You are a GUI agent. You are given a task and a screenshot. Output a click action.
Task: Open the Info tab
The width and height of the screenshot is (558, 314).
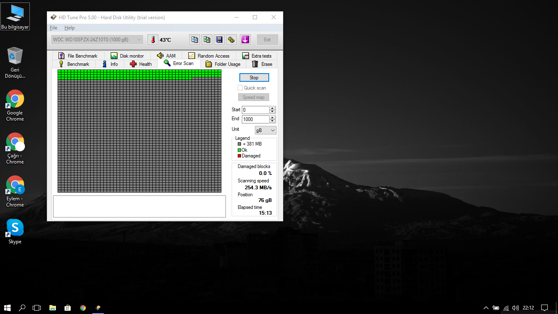pos(110,64)
